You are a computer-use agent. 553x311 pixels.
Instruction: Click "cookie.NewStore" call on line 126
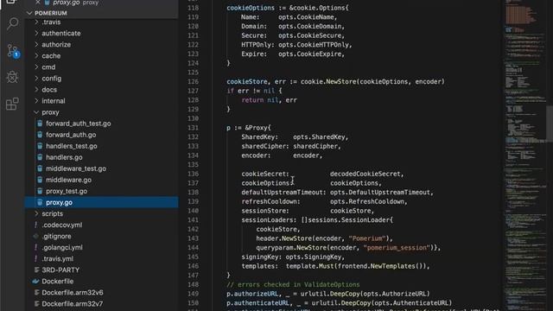[328, 81]
